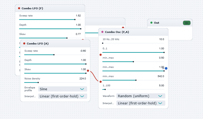Click the Noise density slider

click(x=55, y=83)
